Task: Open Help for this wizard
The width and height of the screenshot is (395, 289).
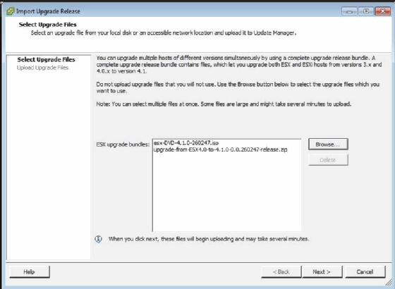Action: [x=30, y=272]
